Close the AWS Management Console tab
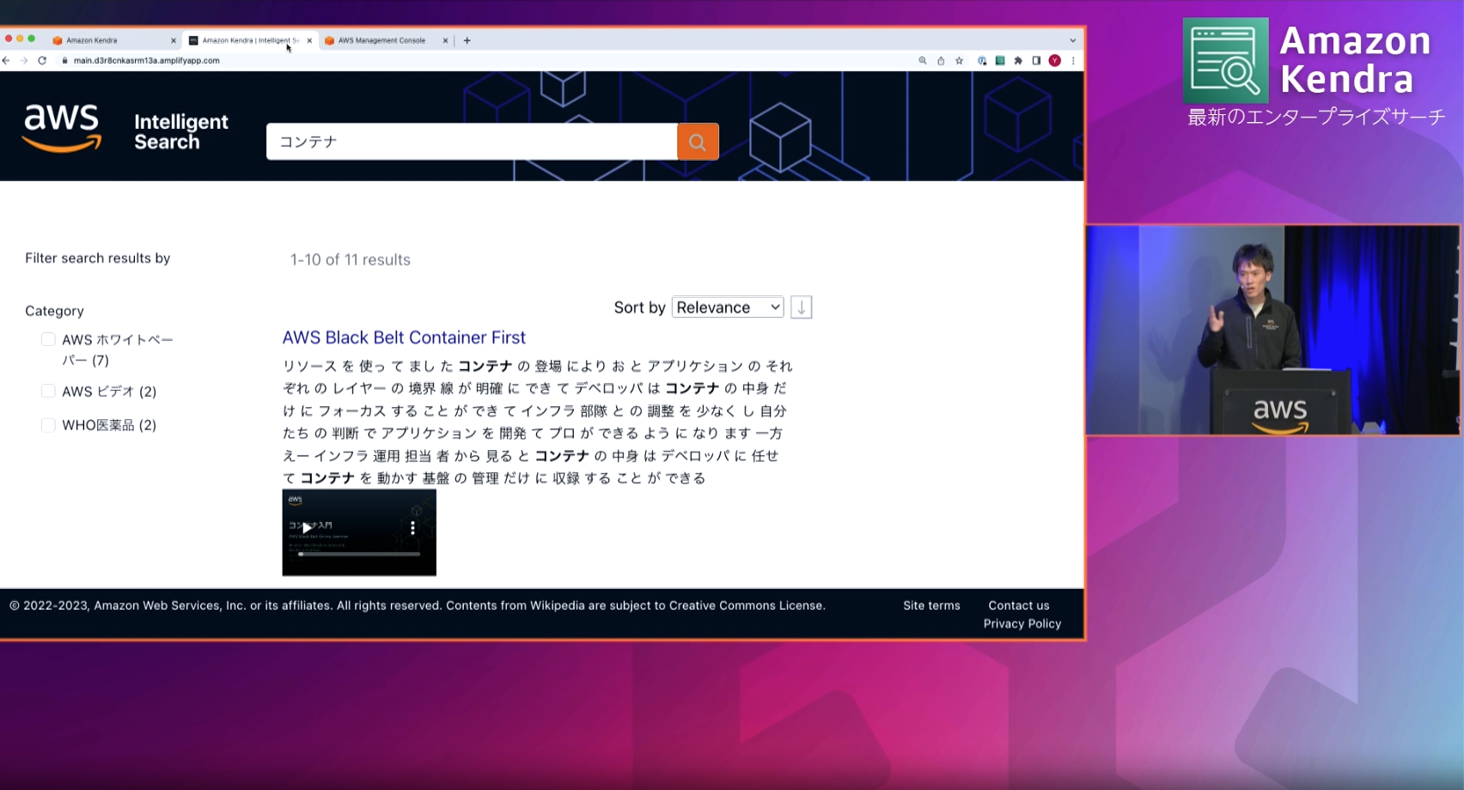This screenshot has width=1464, height=790. (x=445, y=40)
